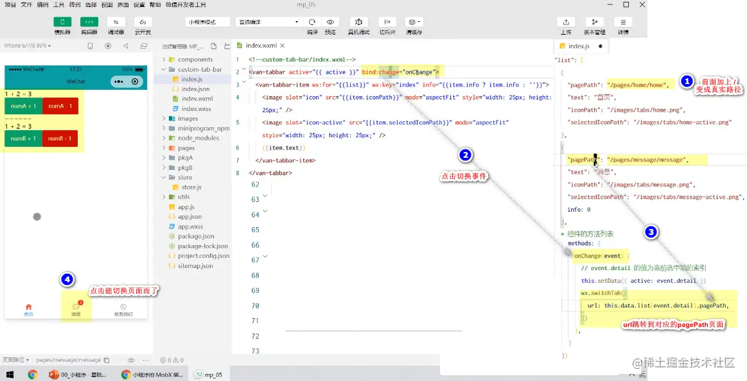Select index.js in the file tree
The width and height of the screenshot is (747, 381).
pos(193,80)
